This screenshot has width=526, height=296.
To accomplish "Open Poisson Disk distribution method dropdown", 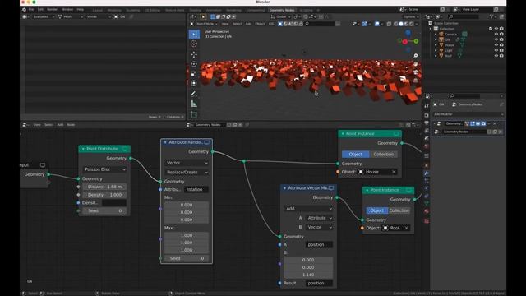I will [104, 169].
